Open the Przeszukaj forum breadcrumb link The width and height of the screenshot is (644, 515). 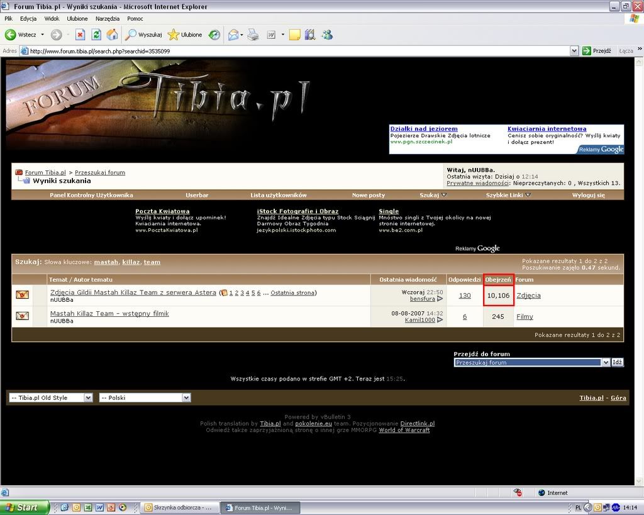click(x=100, y=172)
